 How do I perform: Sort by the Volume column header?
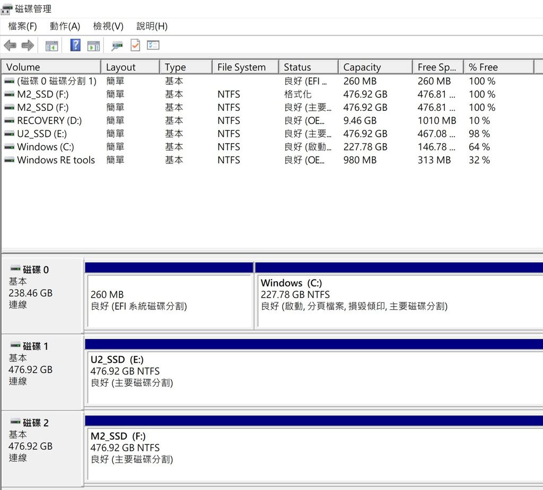tap(51, 67)
